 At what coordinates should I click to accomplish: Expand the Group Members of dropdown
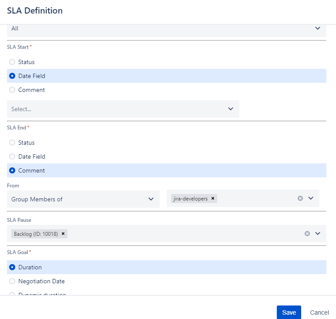click(83, 199)
